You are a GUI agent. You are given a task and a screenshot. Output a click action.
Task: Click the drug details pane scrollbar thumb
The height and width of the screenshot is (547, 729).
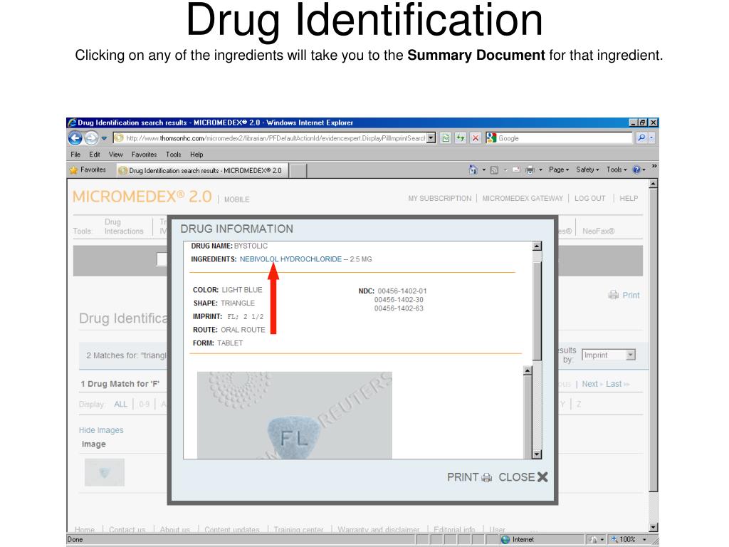click(537, 311)
